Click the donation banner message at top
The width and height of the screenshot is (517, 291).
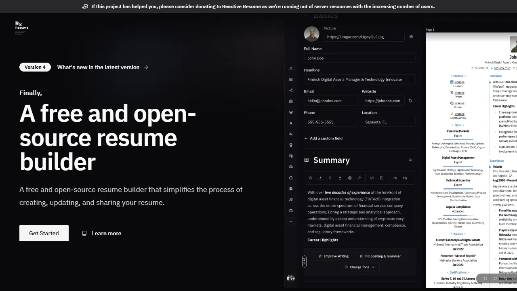(x=263, y=6)
